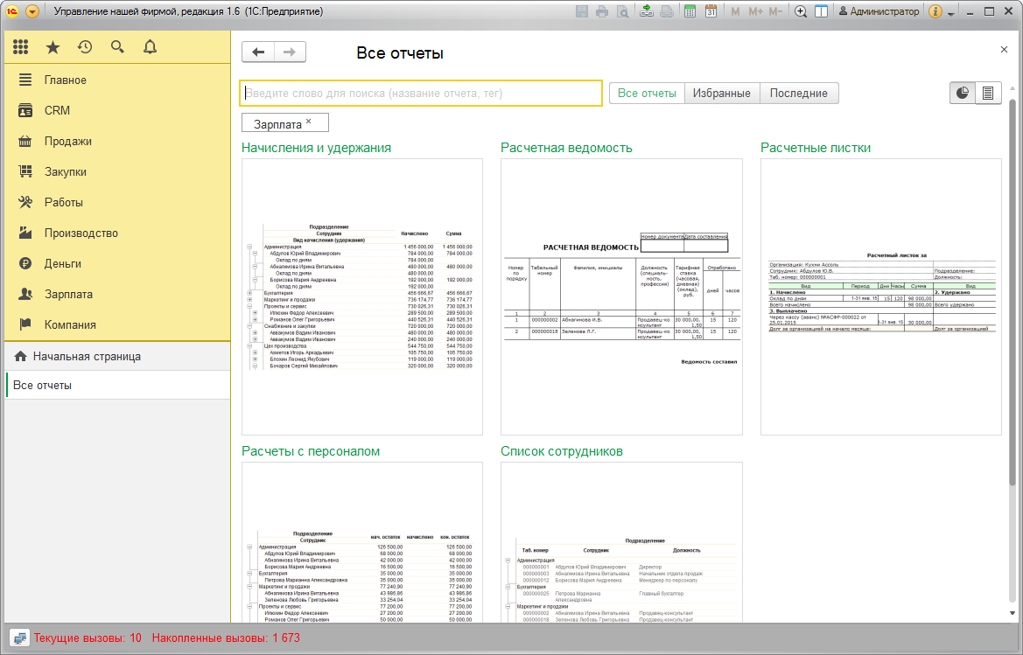Viewport: 1023px width, 655px height.
Task: Remove the Зарплата tag filter
Action: (x=309, y=122)
